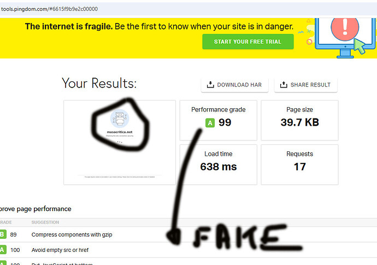
Task: Click the browser address bar URL
Action: [x=50, y=9]
